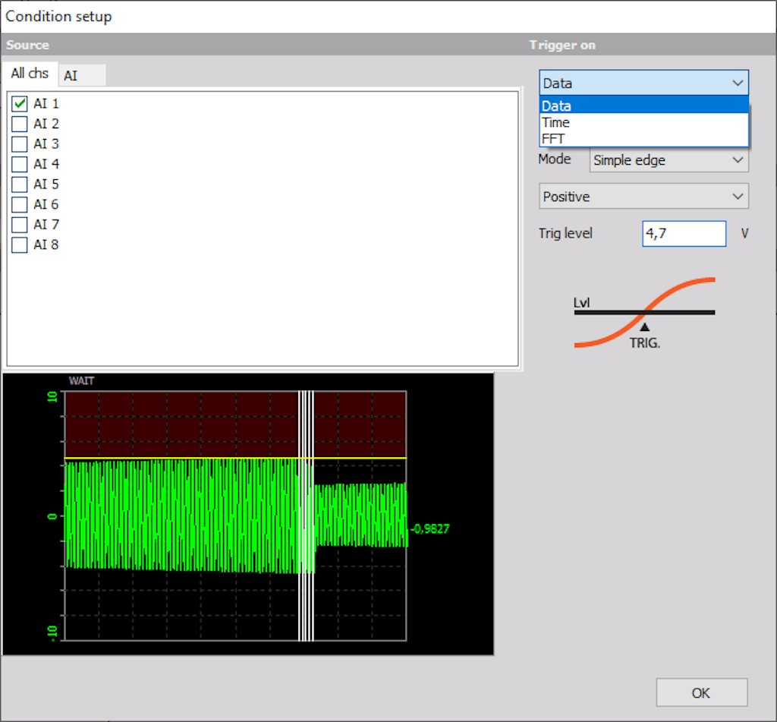Click the rising edge trigger diagram

pyautogui.click(x=644, y=313)
